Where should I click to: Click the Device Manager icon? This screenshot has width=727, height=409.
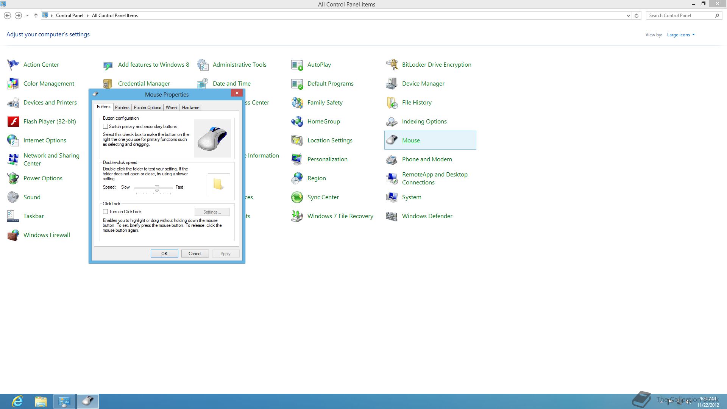392,84
